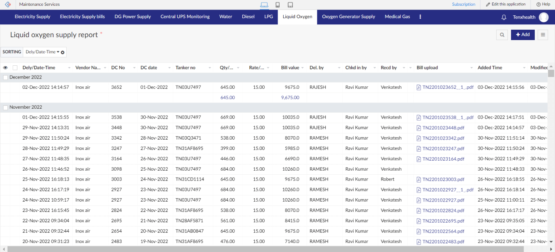555x252 pixels.
Task: Toggle the column visibility eye icon
Action: tap(5, 68)
